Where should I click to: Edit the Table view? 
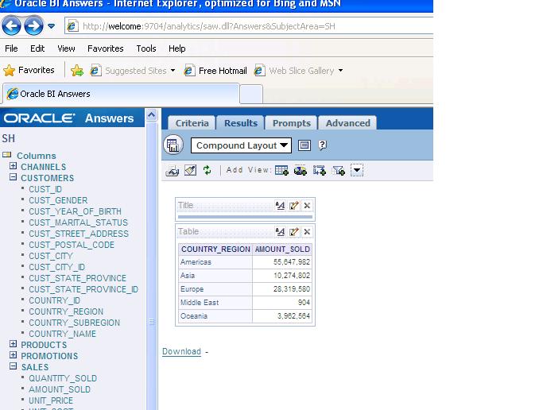[293, 232]
